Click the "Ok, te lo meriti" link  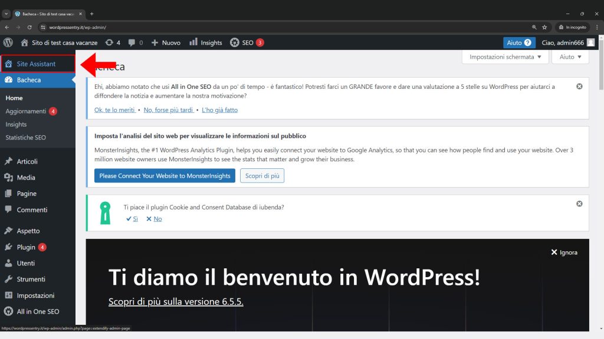coord(115,110)
